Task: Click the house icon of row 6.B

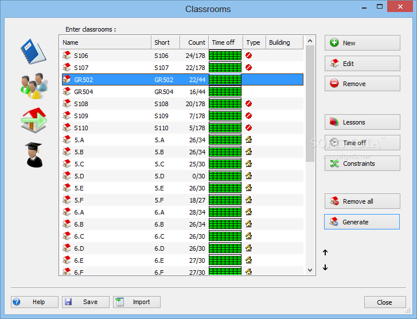Action: 67,224
